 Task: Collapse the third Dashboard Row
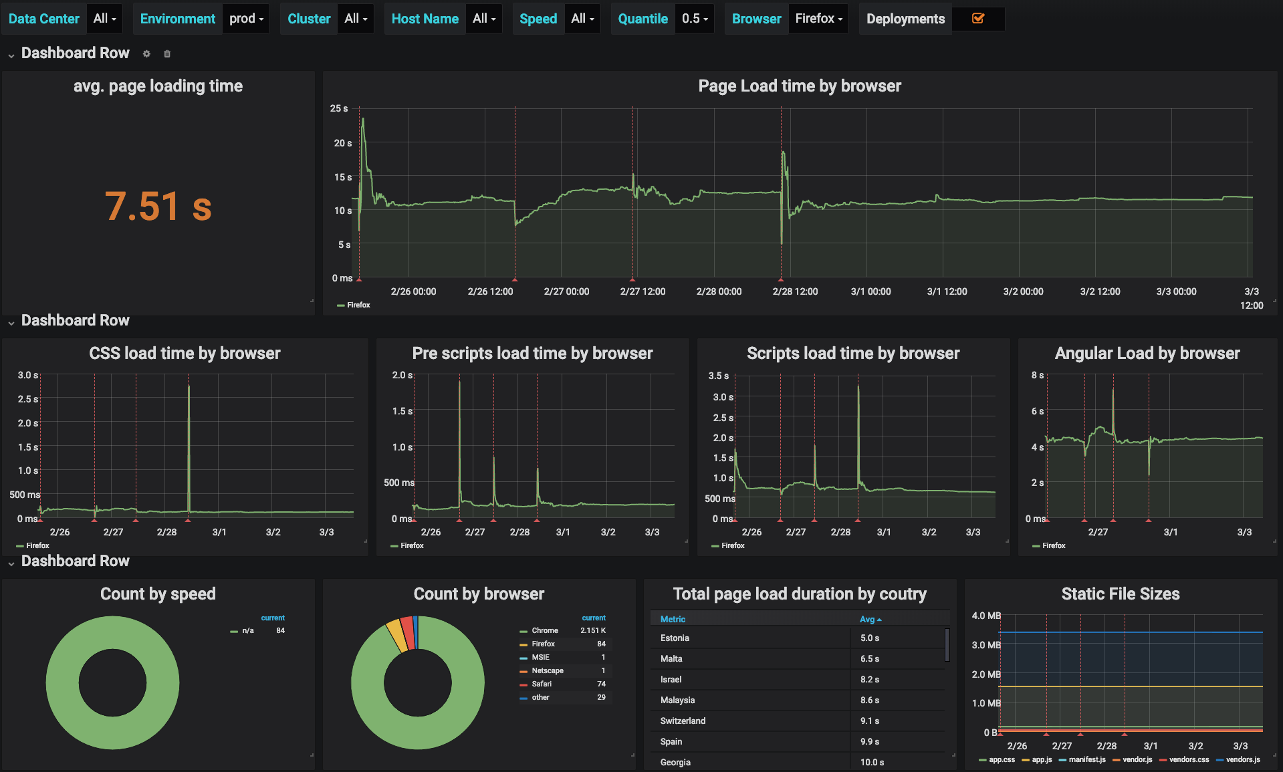point(11,563)
